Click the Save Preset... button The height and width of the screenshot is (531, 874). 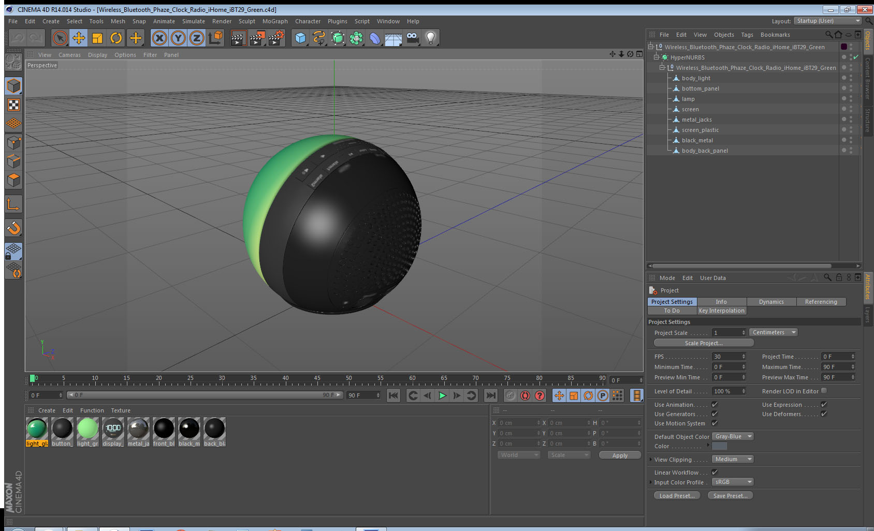[730, 496]
